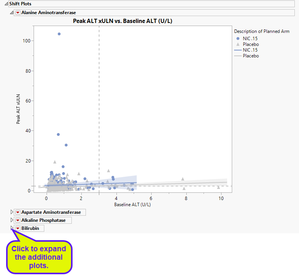Image resolution: width=299 pixels, height=275 pixels.
Task: Select the Shift Plots header text
Action: pos(20,4)
